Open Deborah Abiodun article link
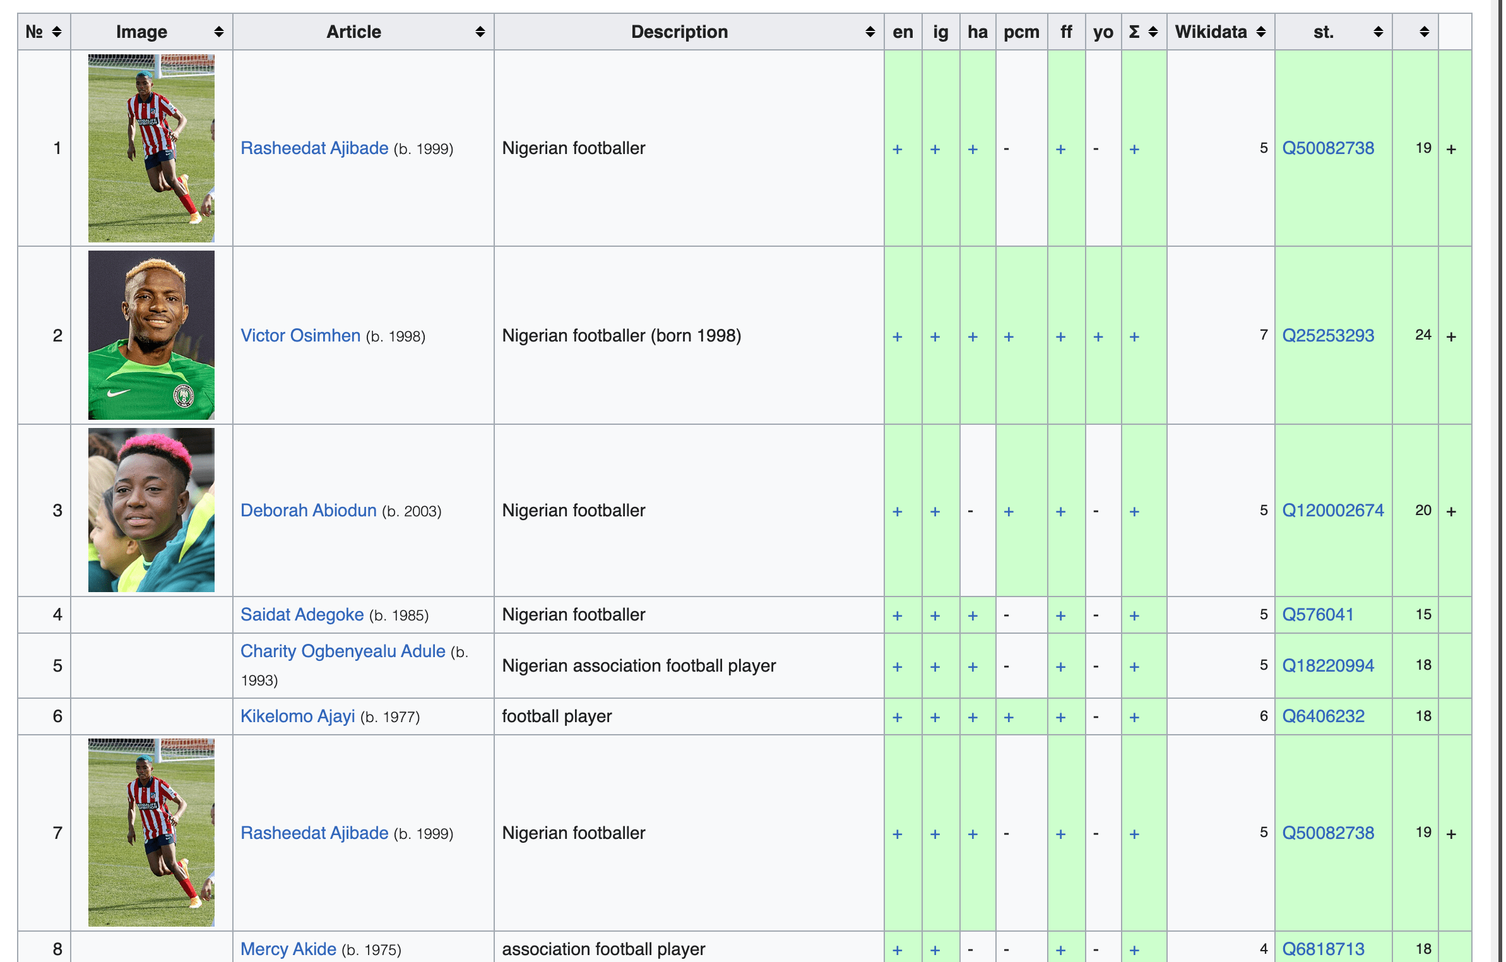This screenshot has width=1506, height=962. (308, 510)
